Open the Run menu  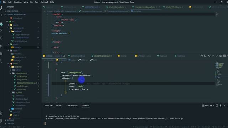[x=36, y=2]
